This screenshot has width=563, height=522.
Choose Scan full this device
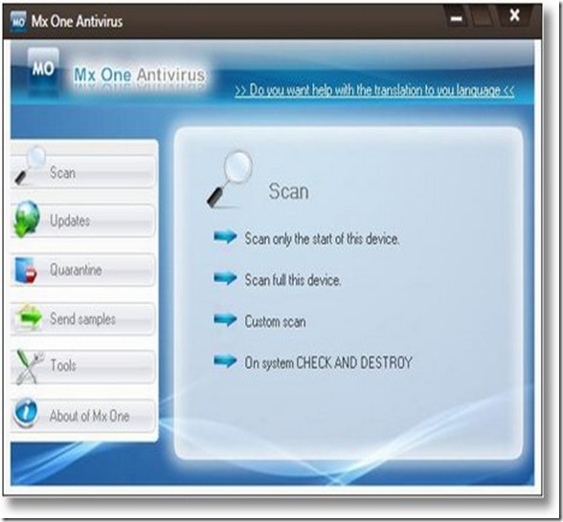[x=293, y=279]
